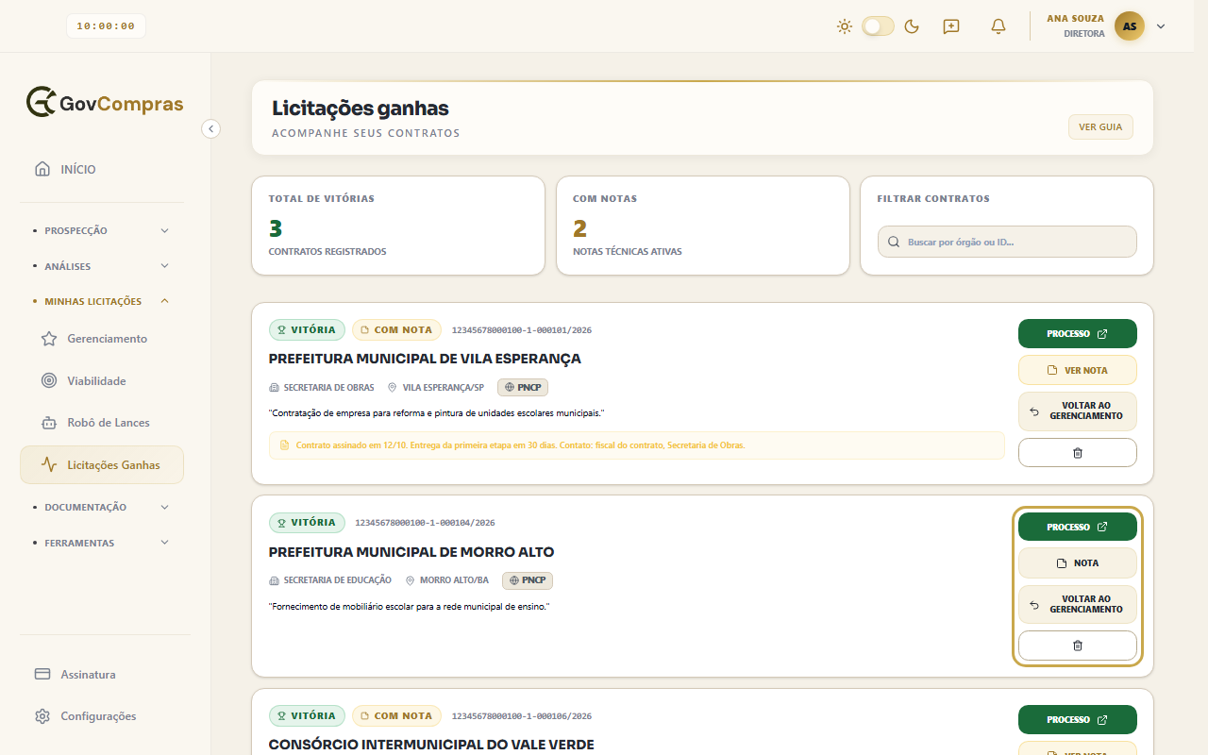Expand the Análises section

click(102, 266)
